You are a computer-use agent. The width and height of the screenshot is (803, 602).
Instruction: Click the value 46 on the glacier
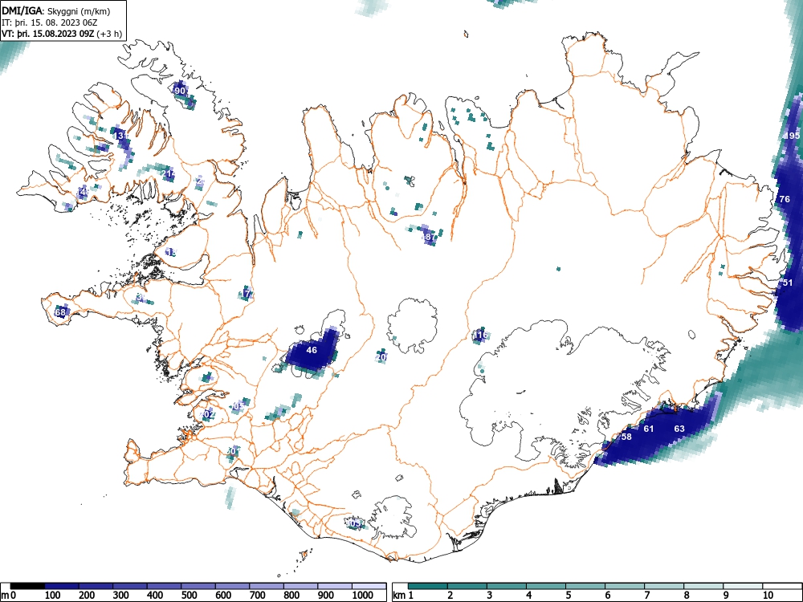pyautogui.click(x=312, y=350)
